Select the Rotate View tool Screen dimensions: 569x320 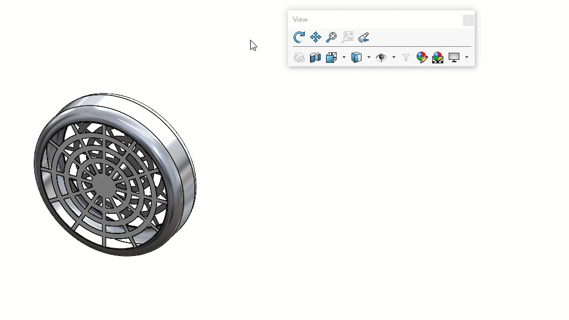[x=299, y=37]
